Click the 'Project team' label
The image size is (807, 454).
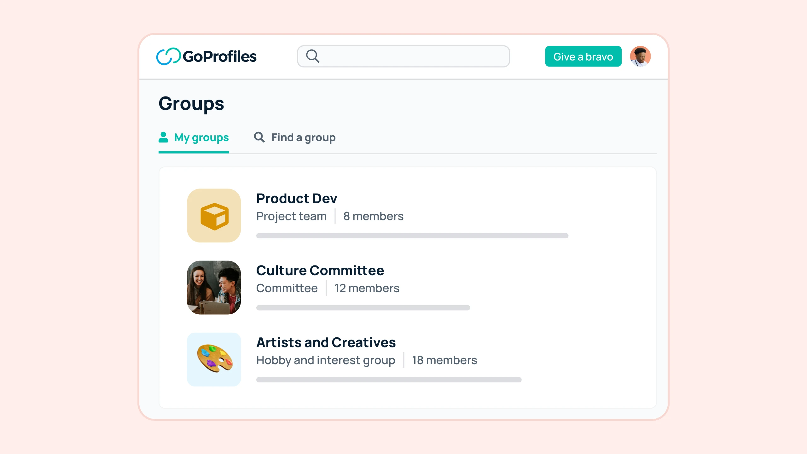pos(291,217)
